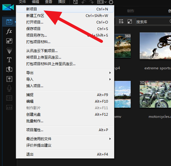Open the Media Room clapperboard icon

[9, 22]
